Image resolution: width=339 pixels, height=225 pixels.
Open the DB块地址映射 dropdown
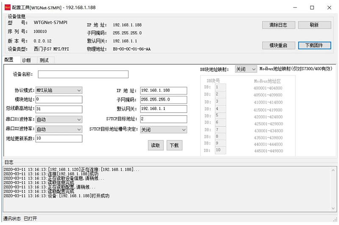pos(246,69)
